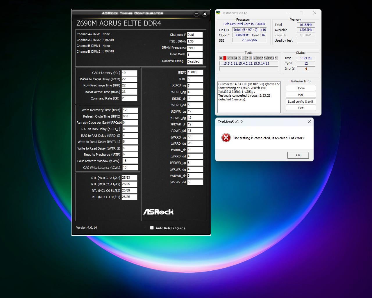Viewport: 372px width, 298px height.
Task: Click the Read to Precharge (tRTP) field
Action: (130, 155)
